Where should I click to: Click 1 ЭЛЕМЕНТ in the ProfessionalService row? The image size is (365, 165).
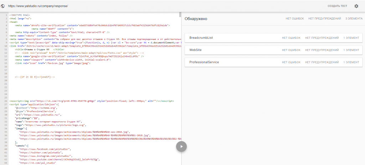351,62
